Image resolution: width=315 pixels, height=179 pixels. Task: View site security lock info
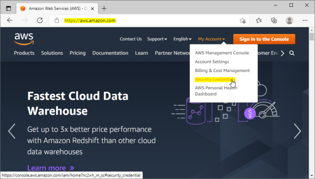57,20
